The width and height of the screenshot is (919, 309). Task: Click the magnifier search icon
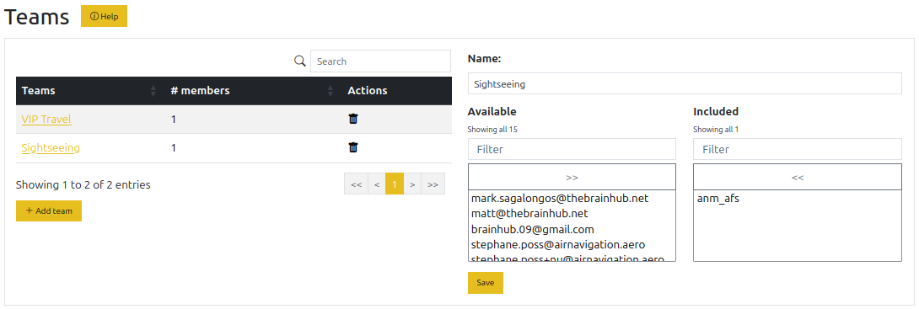[299, 61]
